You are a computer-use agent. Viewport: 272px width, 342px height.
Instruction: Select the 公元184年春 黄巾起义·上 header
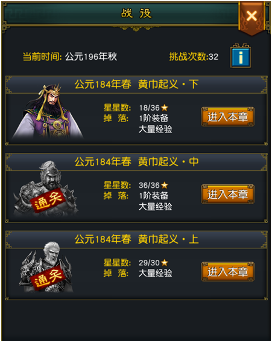(136, 239)
